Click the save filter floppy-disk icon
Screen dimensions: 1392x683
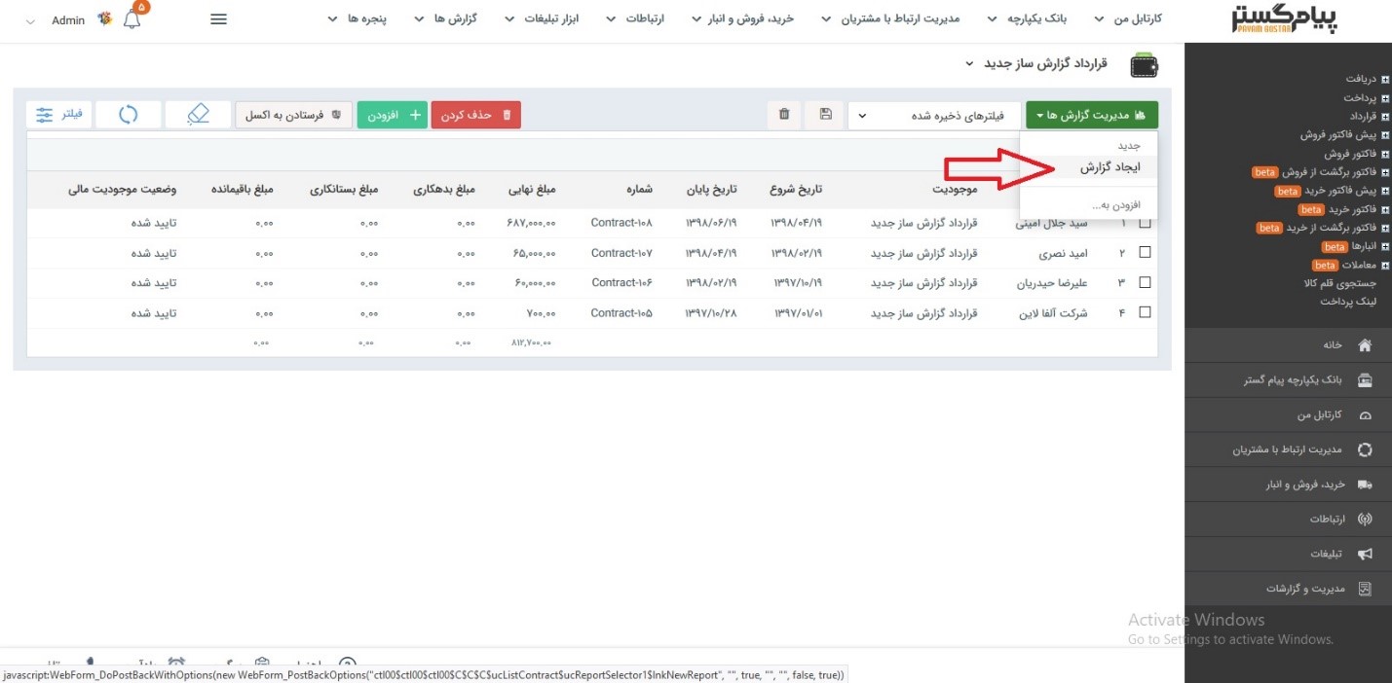(826, 115)
